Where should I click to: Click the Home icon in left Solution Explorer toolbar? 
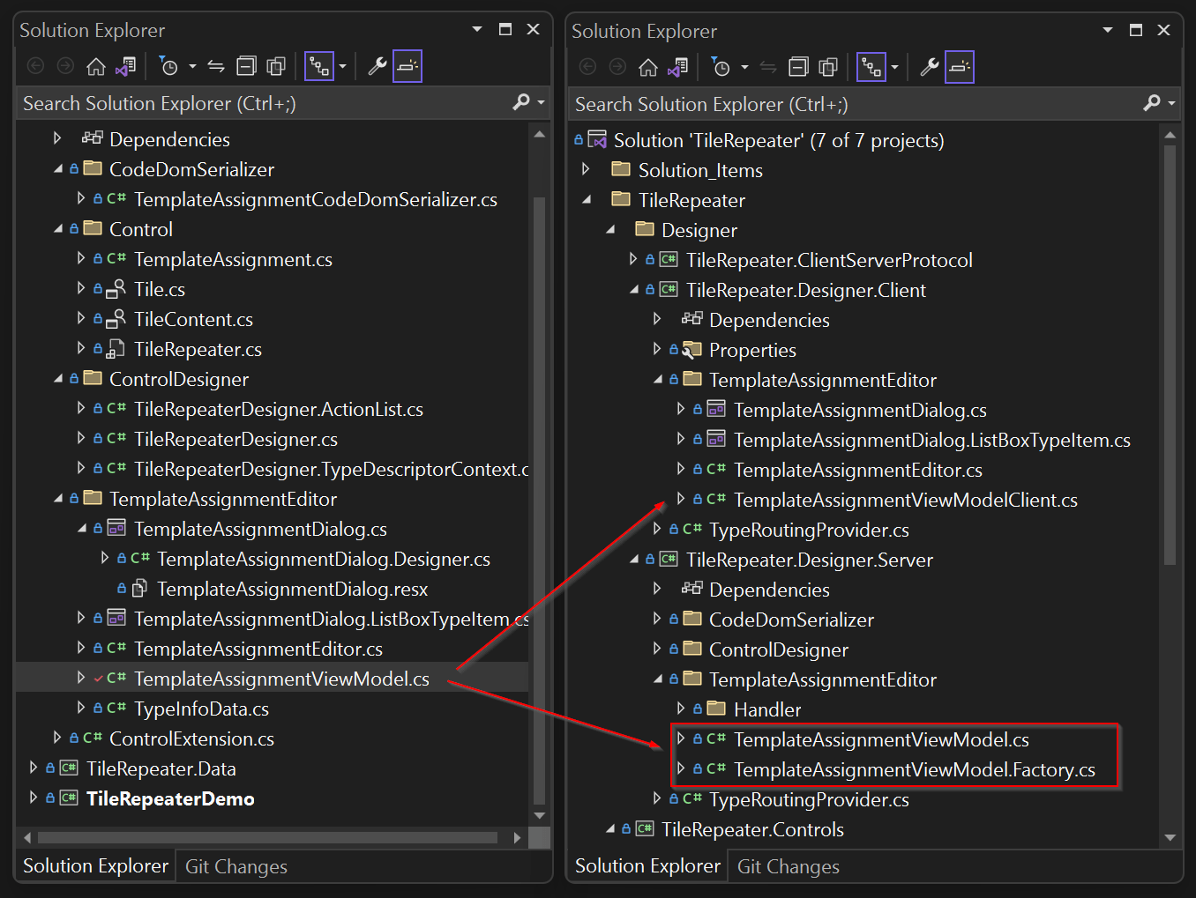tap(95, 66)
